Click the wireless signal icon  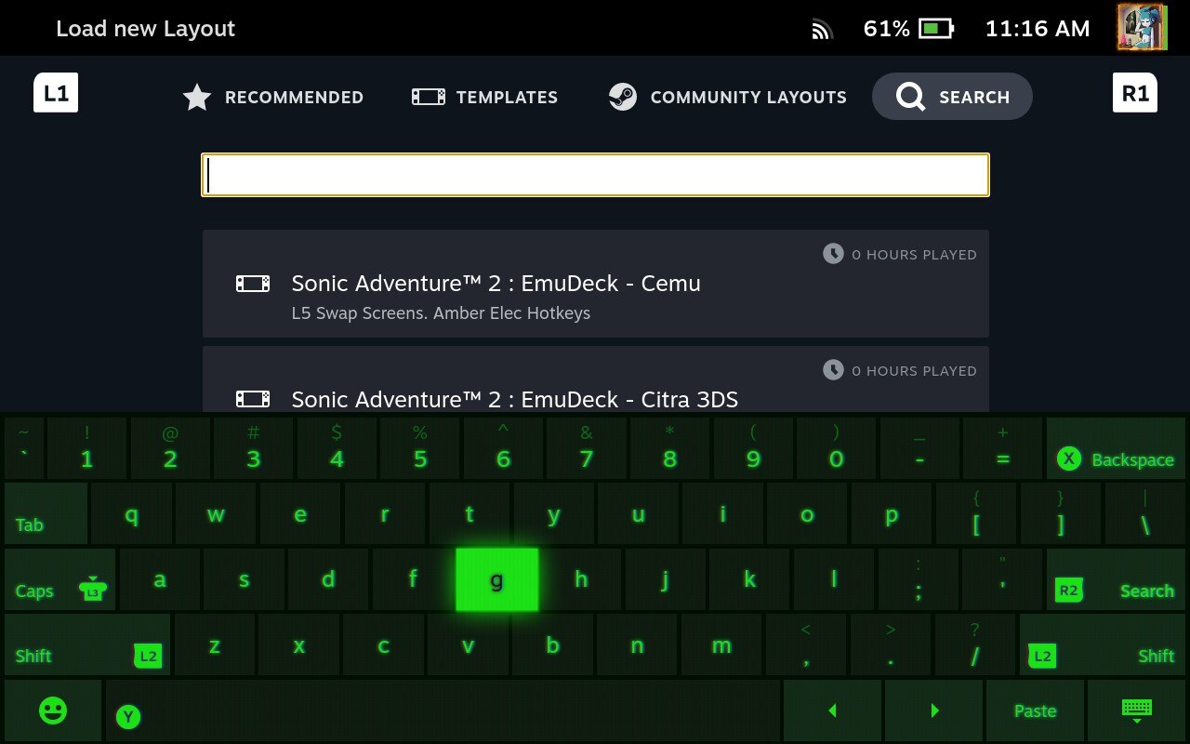tap(822, 30)
